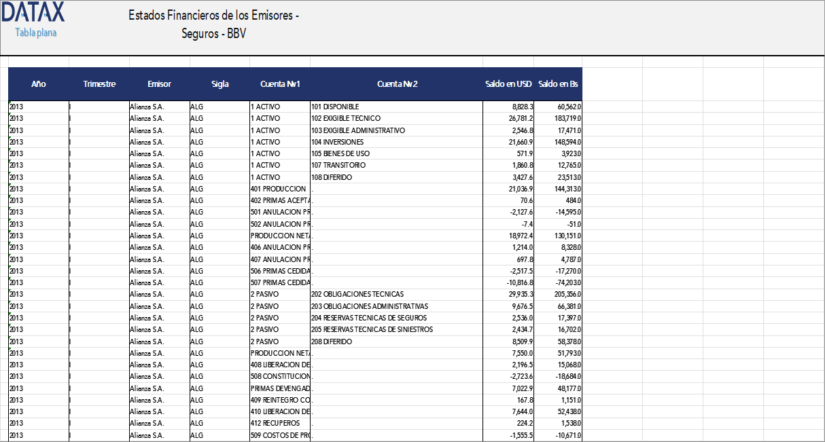Select the Saldo en Bs column header

coord(557,84)
